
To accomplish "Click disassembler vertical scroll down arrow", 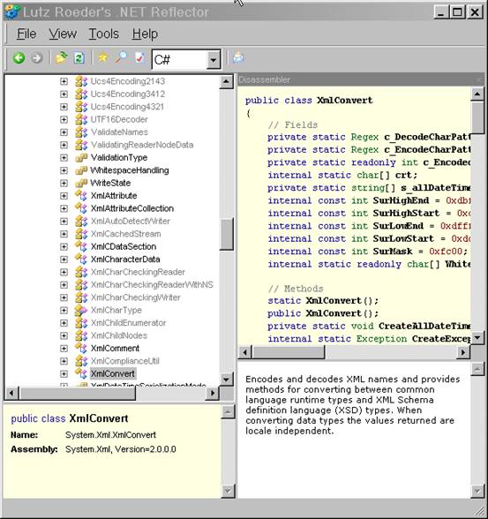I will 477,338.
